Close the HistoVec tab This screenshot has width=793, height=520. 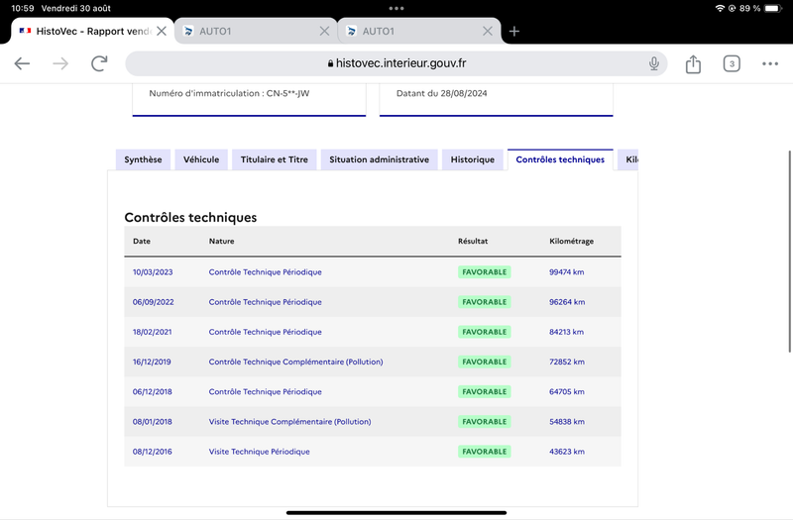162,32
